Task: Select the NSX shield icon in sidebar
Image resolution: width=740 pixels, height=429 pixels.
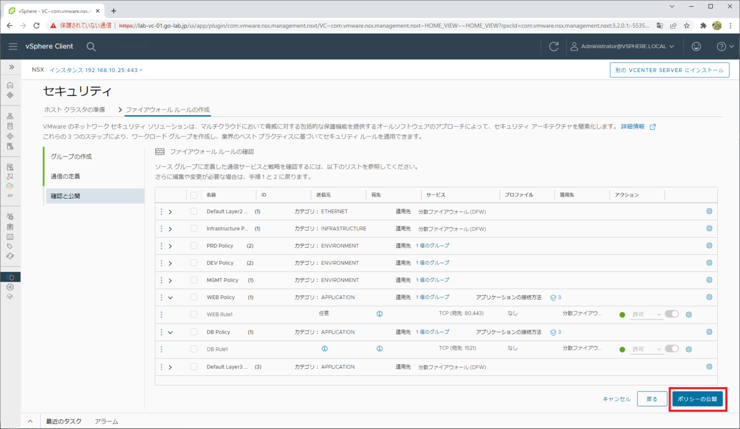Action: click(x=10, y=277)
